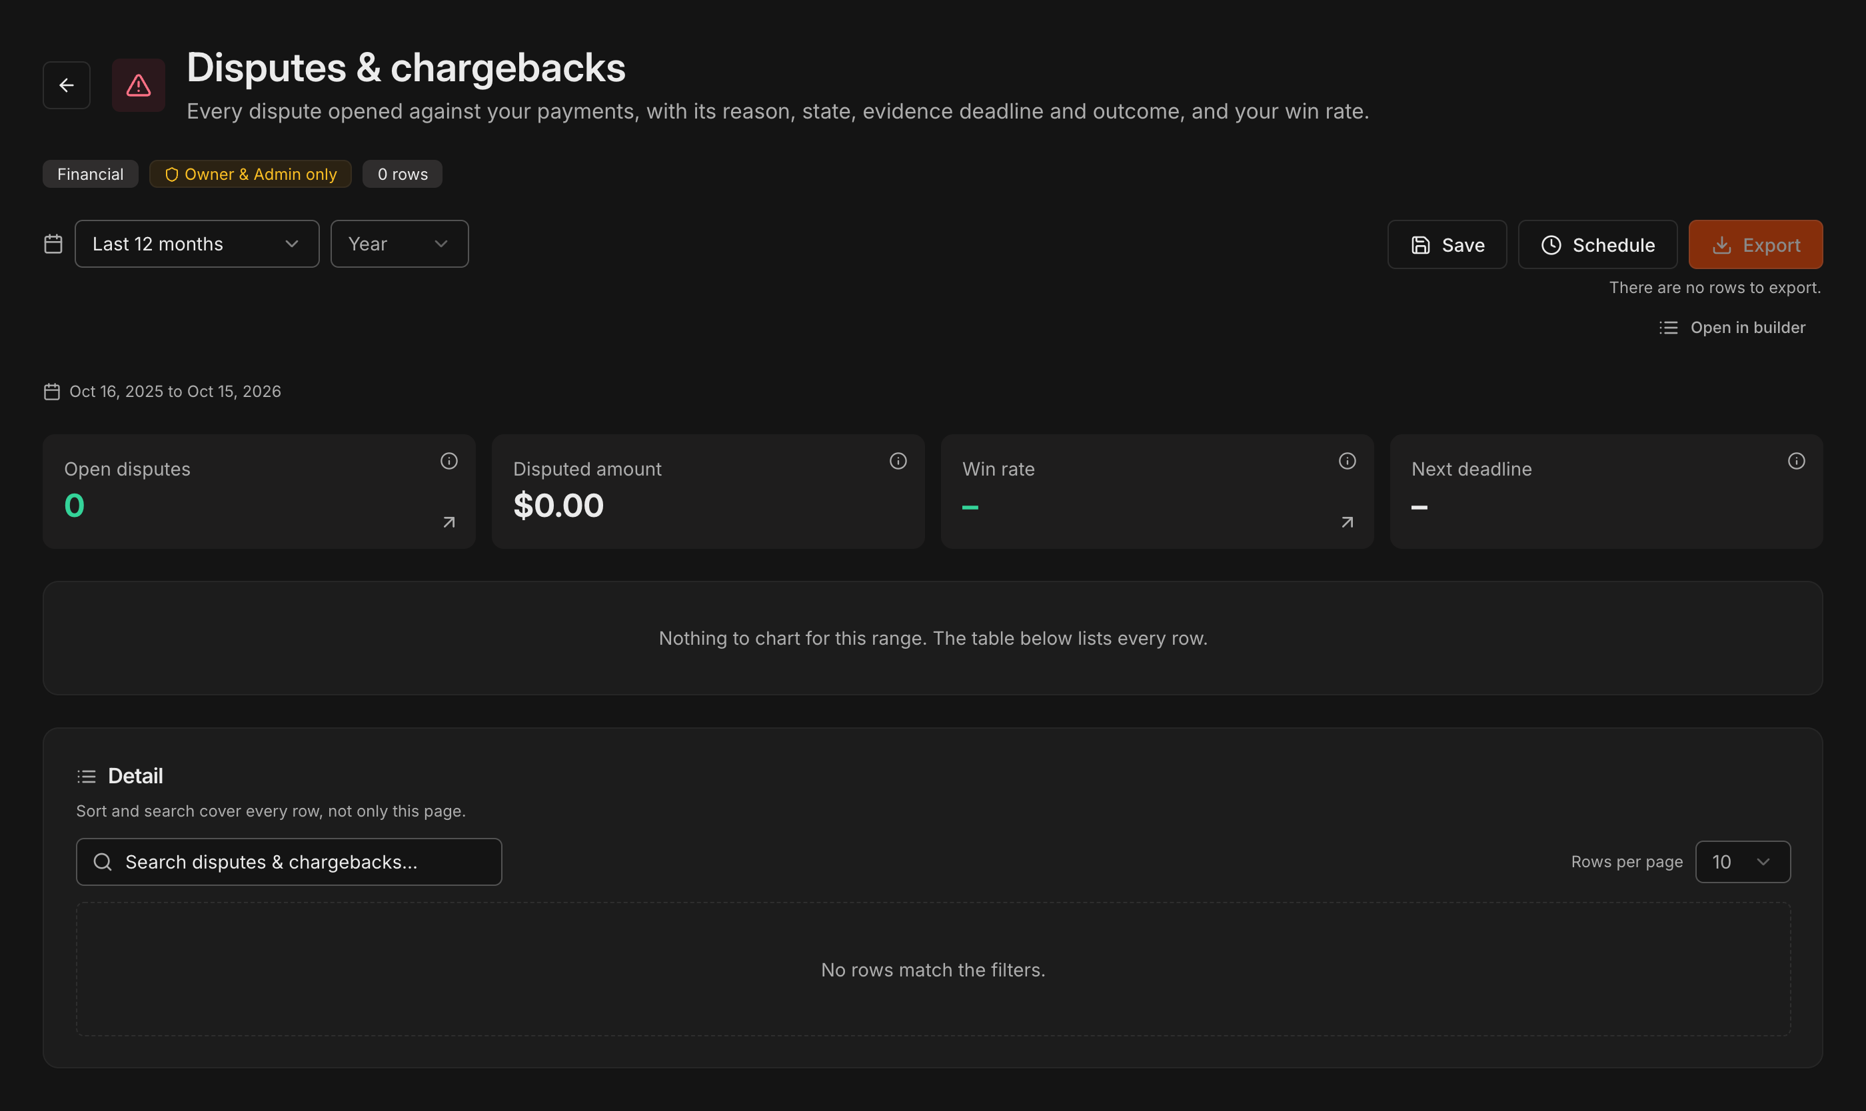Open info tooltip on Open disputes card
This screenshot has height=1111, width=1866.
[x=449, y=461]
